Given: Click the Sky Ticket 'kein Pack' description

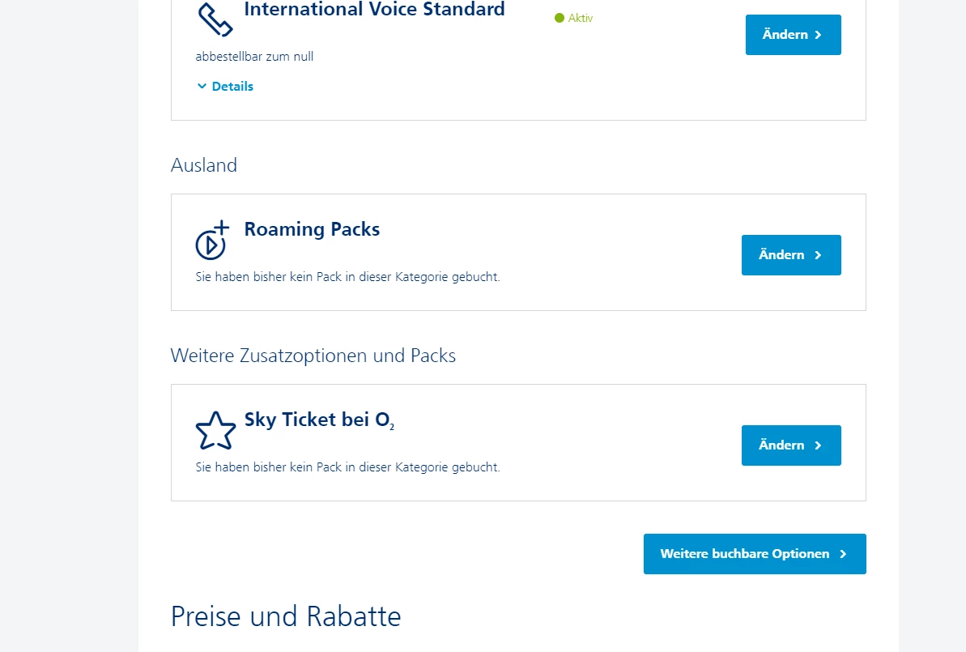Looking at the screenshot, I should point(347,467).
